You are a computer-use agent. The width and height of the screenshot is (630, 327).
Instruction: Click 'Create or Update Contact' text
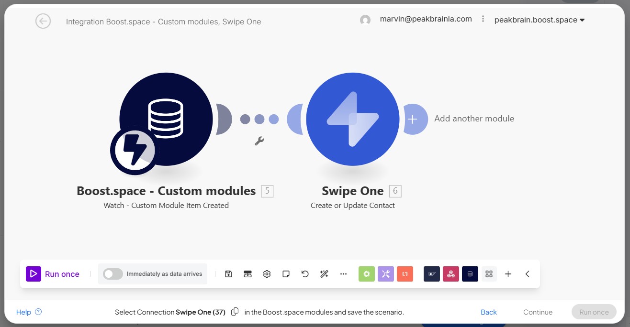tap(353, 206)
